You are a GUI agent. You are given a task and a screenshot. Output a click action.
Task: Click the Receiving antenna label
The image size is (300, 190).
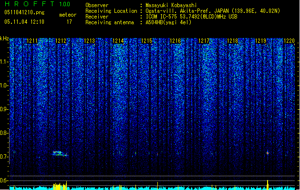(110, 22)
